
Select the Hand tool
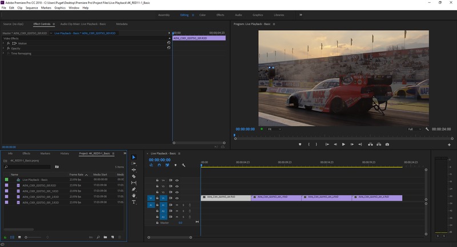[134, 196]
